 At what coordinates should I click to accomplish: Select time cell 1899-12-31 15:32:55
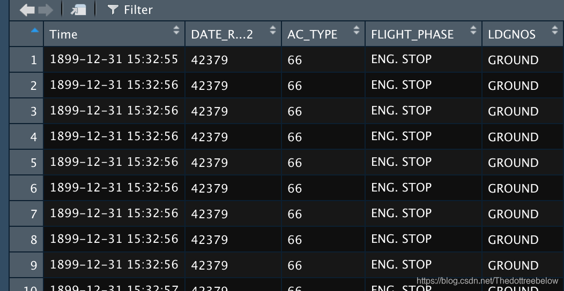(114, 59)
